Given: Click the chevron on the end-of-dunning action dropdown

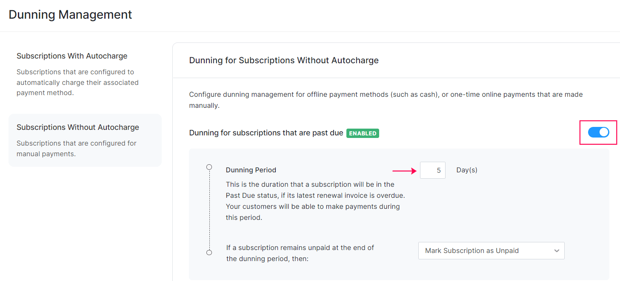Looking at the screenshot, I should click(557, 250).
